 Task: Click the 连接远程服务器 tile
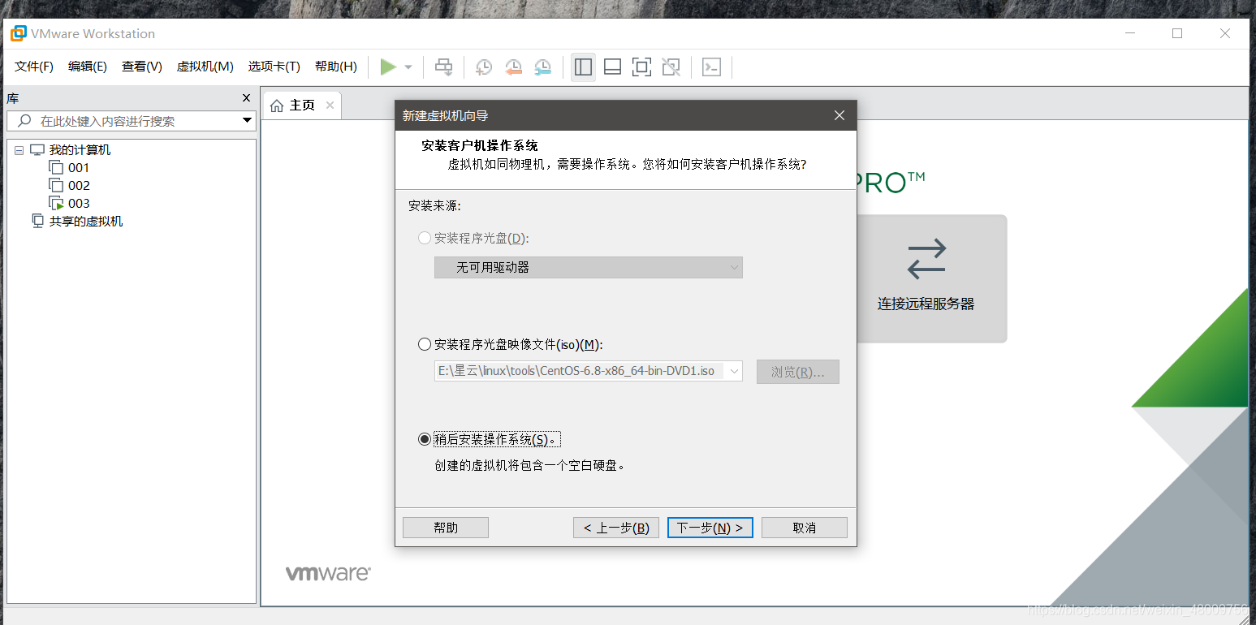(932, 278)
